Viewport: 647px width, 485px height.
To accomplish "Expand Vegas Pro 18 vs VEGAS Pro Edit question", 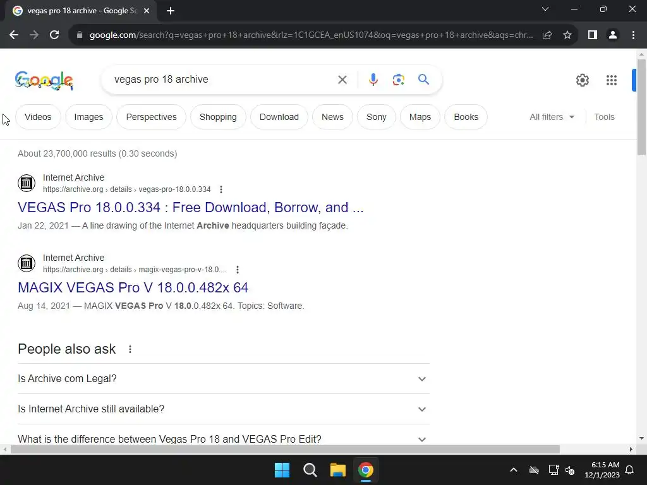I will pyautogui.click(x=224, y=440).
